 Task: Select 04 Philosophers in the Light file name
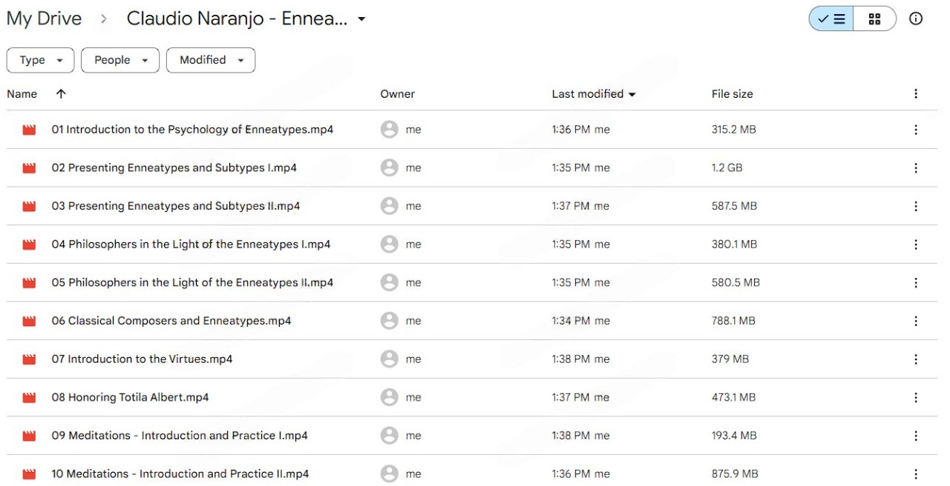(191, 244)
